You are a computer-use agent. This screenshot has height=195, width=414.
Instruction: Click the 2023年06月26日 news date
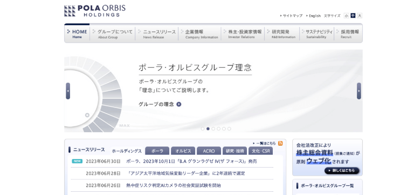coord(103,185)
